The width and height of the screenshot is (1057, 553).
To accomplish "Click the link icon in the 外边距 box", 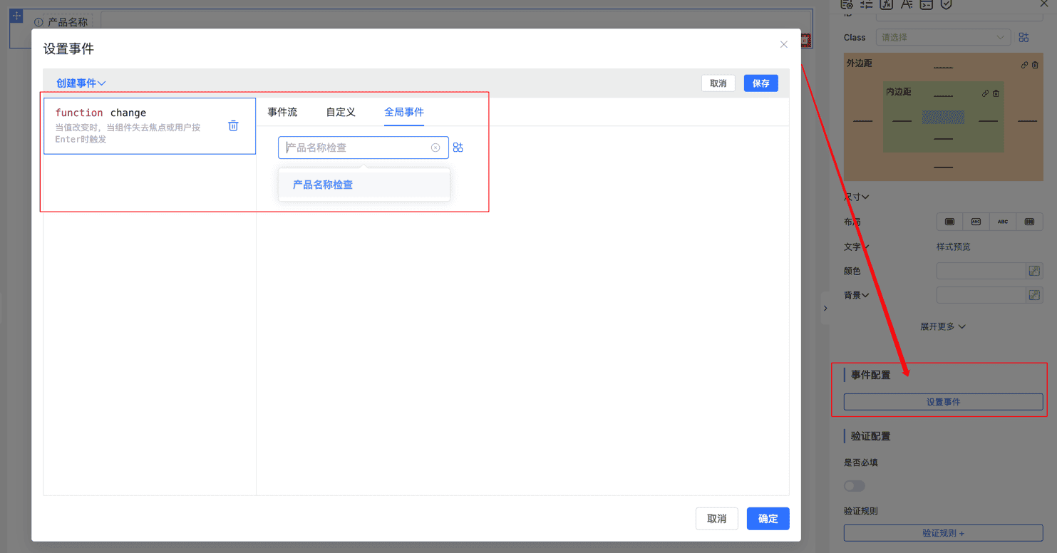I will 1024,65.
